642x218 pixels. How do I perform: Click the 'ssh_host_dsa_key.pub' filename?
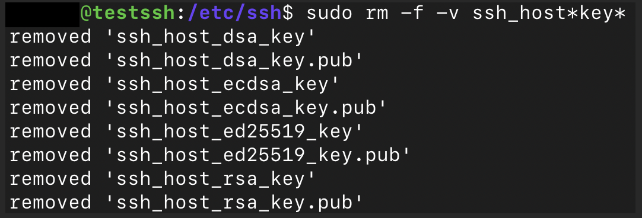(x=234, y=62)
